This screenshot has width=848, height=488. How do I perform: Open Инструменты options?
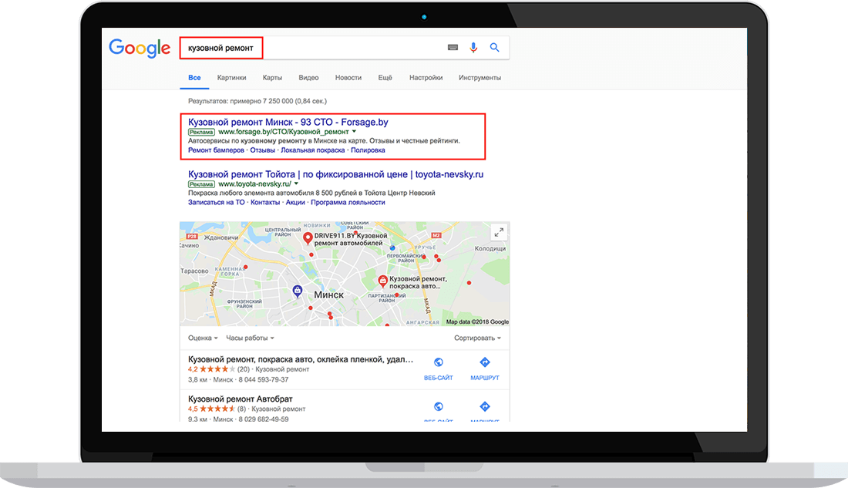tap(480, 78)
